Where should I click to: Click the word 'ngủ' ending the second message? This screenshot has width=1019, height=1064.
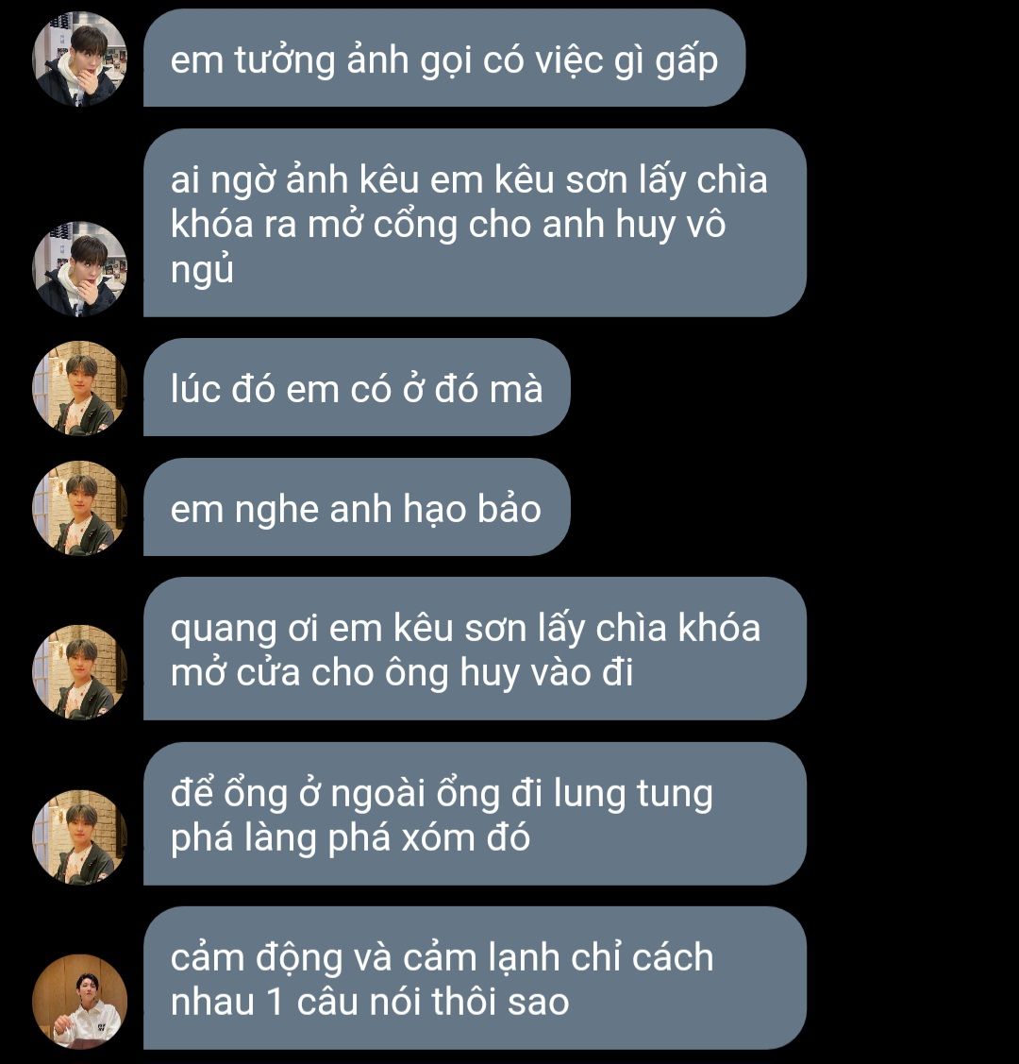(x=202, y=270)
